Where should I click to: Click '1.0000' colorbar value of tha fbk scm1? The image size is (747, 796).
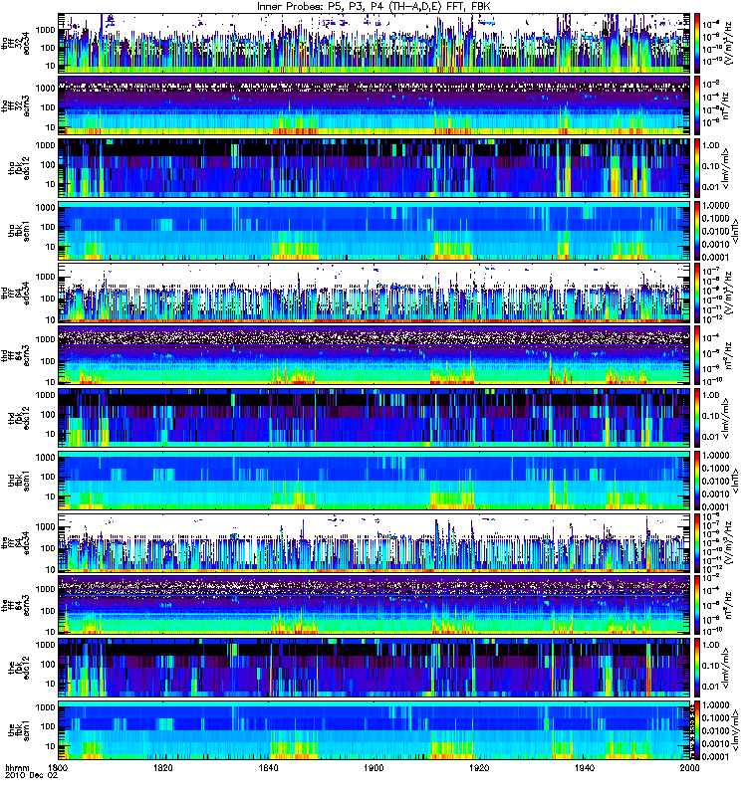pos(715,205)
